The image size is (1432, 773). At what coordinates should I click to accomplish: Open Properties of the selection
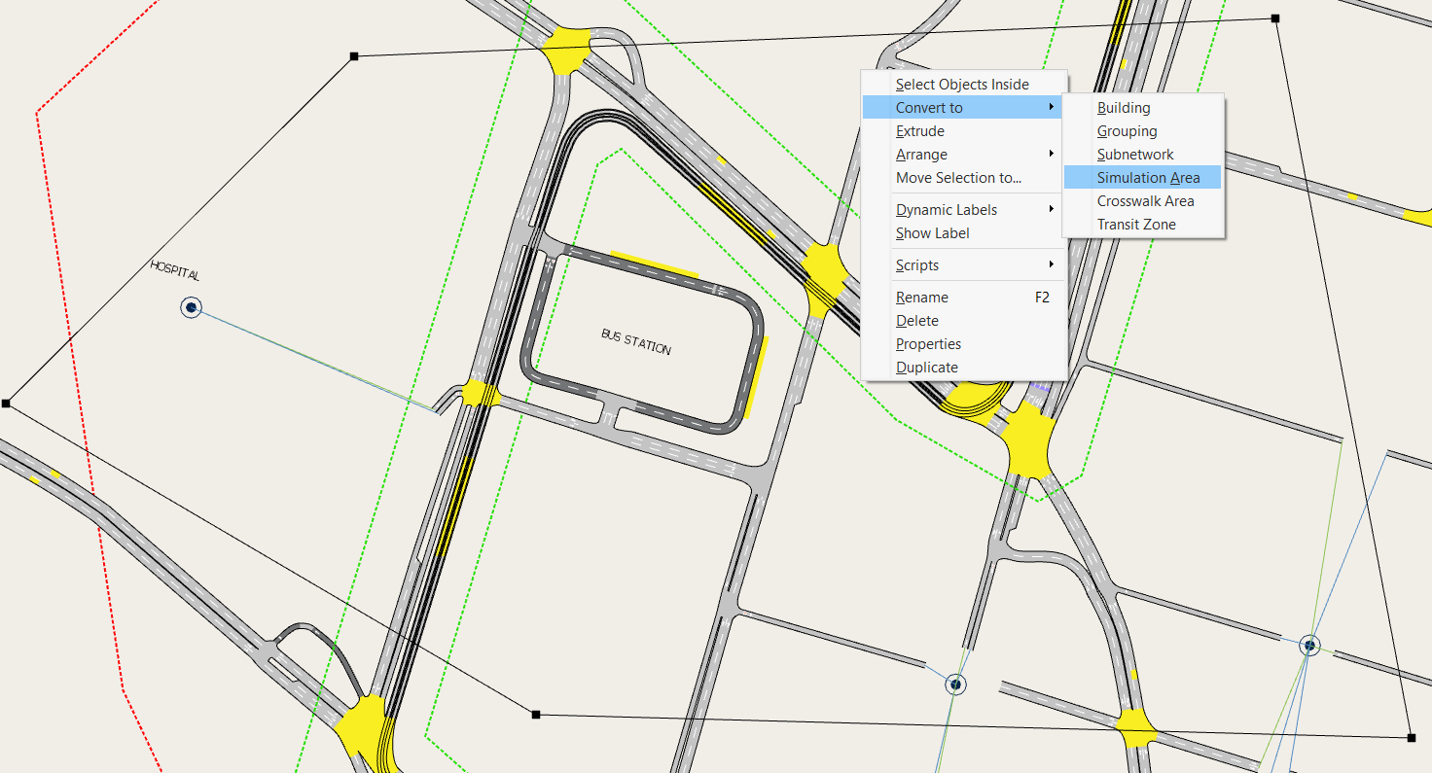928,343
